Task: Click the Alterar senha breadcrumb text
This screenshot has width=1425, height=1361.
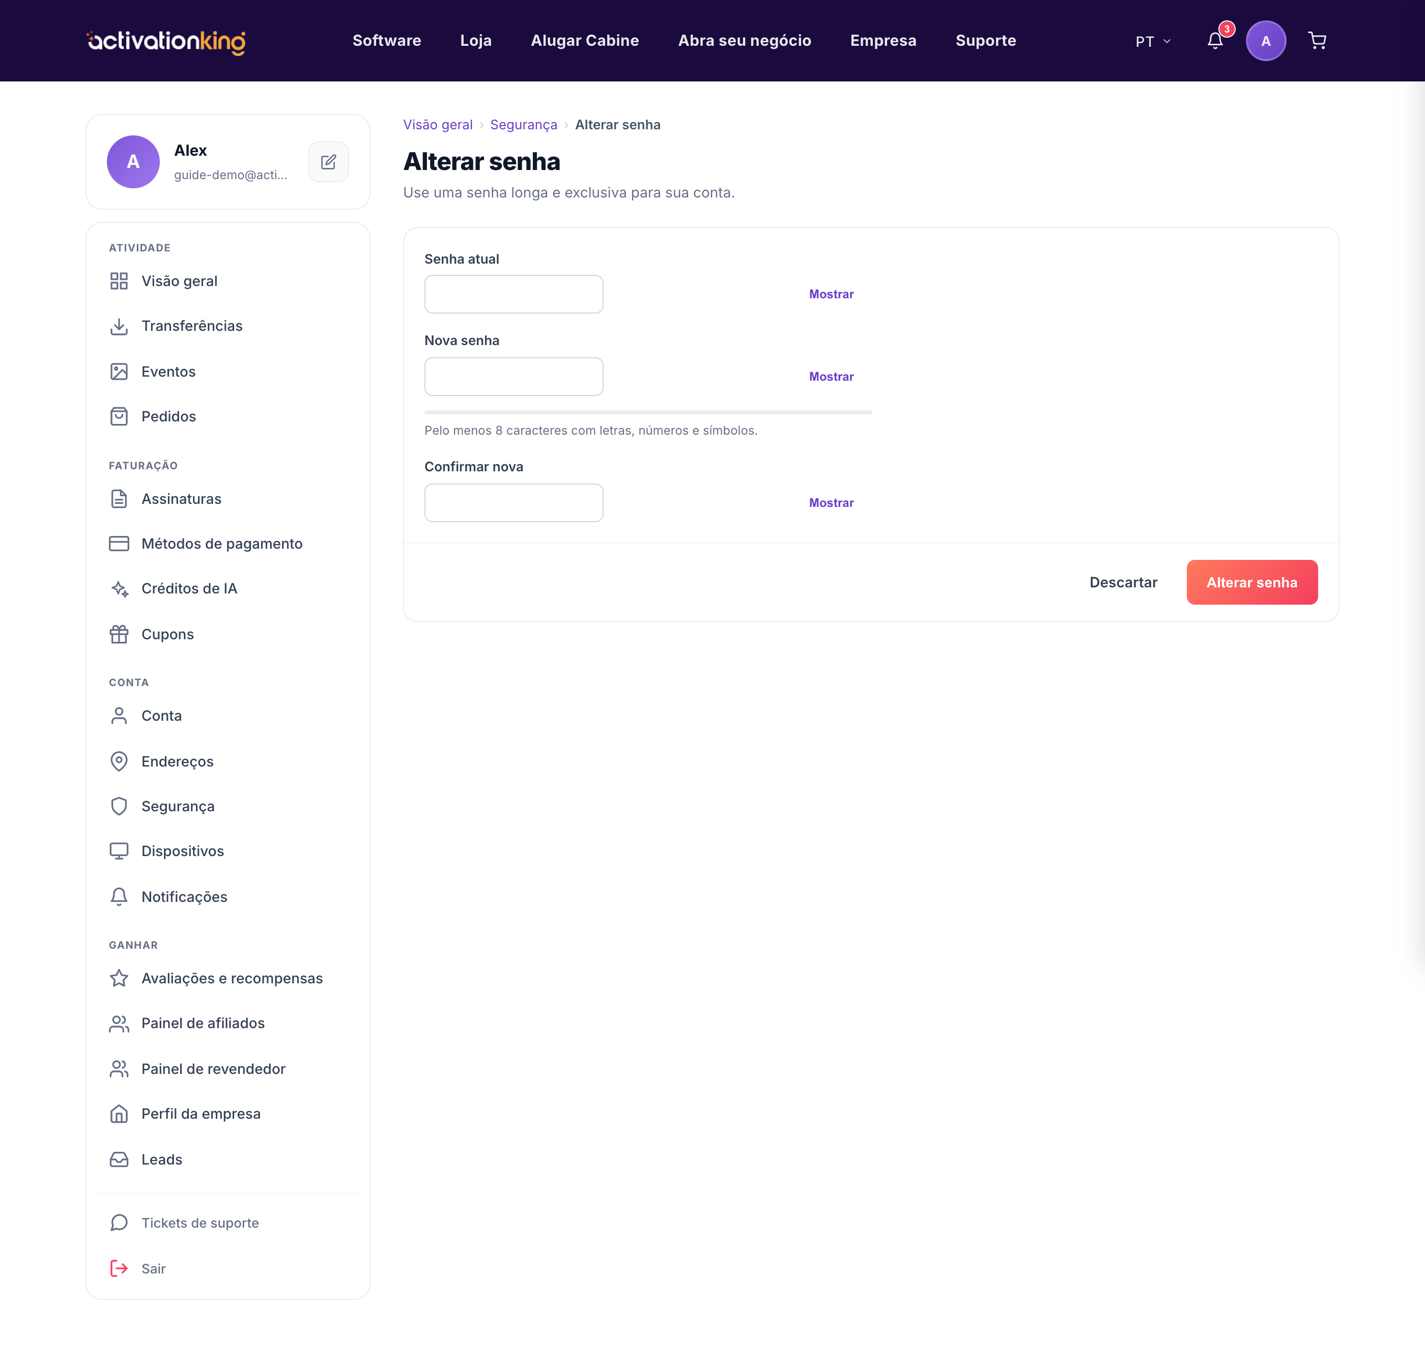Action: 617,125
